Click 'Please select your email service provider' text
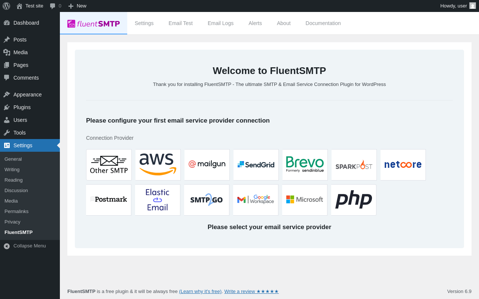Image resolution: width=479 pixels, height=299 pixels. coord(269,227)
